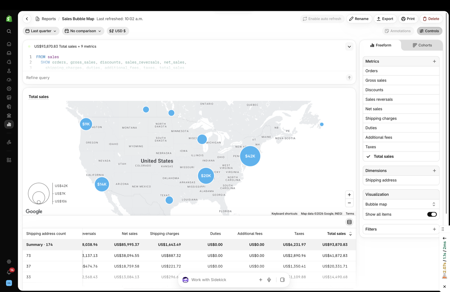Screen dimensions: 450x292
Task: Toggle Show all items switch
Action: [432, 214]
